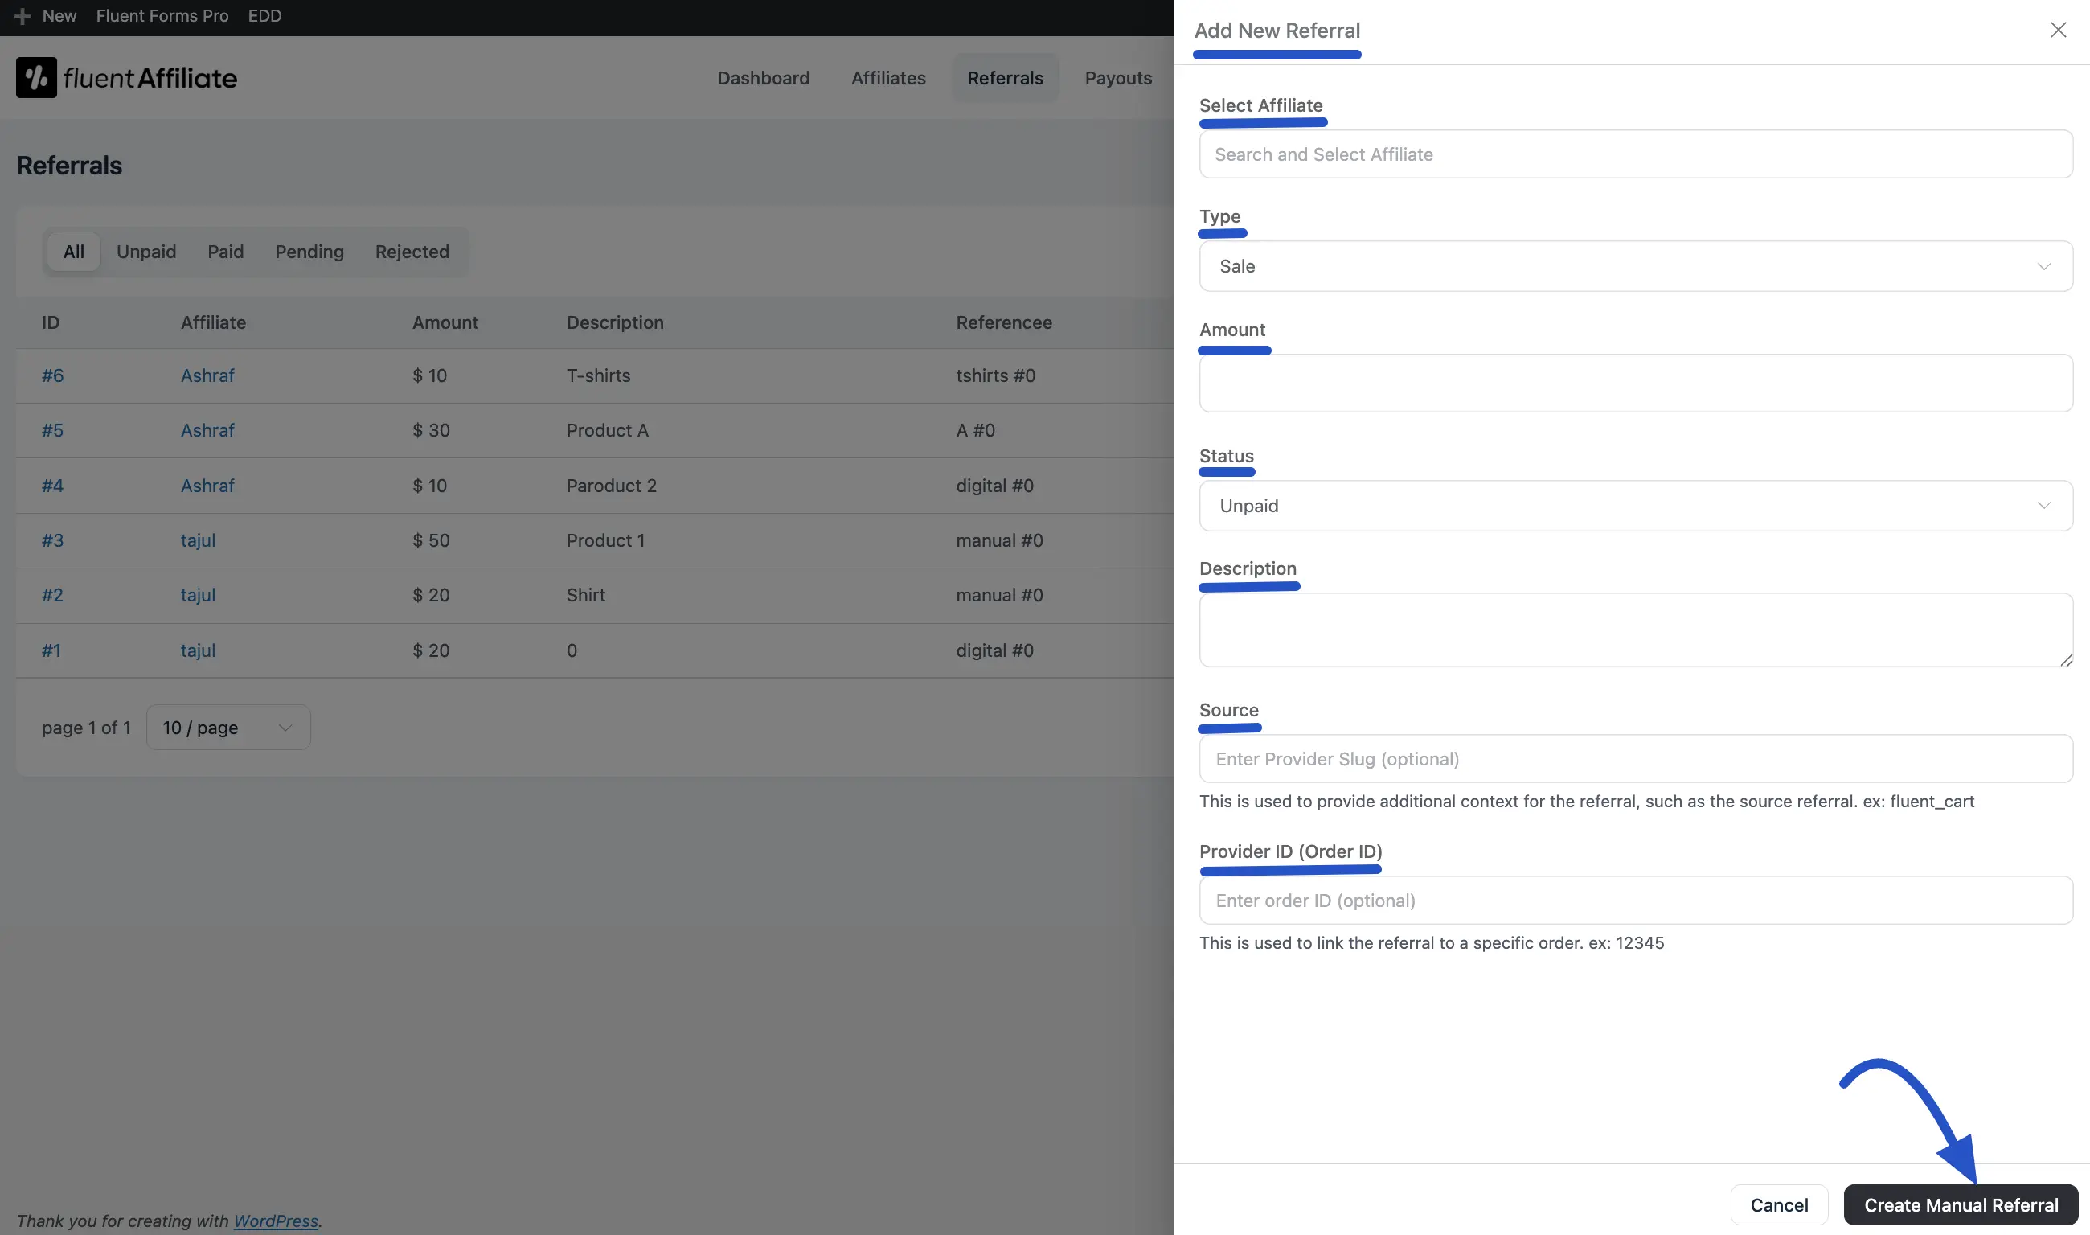The width and height of the screenshot is (2090, 1235).
Task: Click the WordPress footer link
Action: (x=276, y=1220)
